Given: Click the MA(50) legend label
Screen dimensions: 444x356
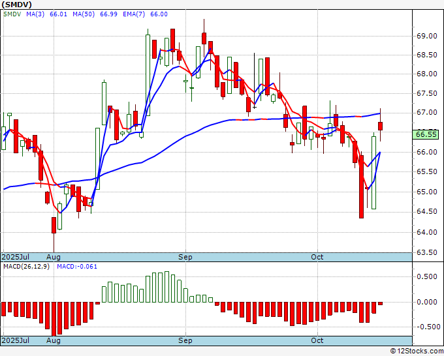Looking at the screenshot, I should click(84, 14).
